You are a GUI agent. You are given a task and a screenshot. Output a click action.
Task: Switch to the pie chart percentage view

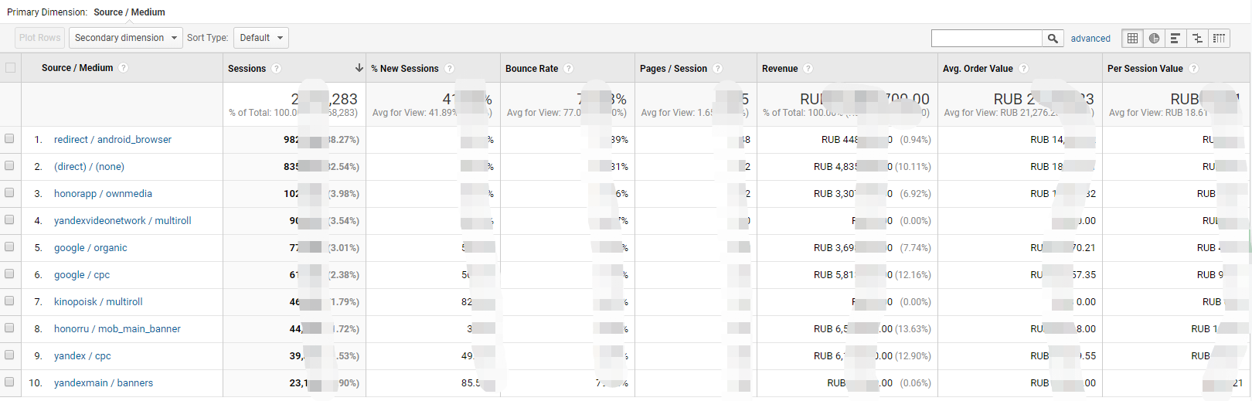click(1154, 38)
